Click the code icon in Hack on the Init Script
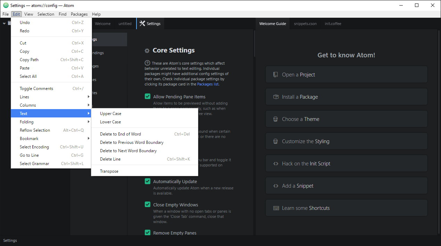The width and height of the screenshot is (441, 246). point(275,163)
